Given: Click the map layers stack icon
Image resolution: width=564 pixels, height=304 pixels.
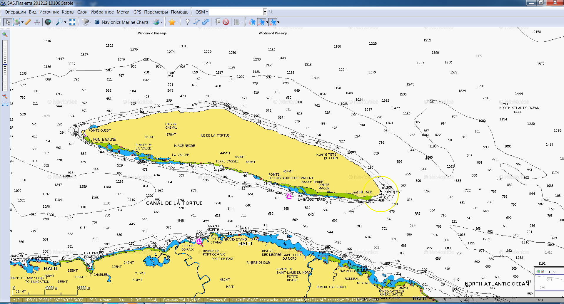Looking at the screenshot, I should pyautogui.click(x=156, y=22).
